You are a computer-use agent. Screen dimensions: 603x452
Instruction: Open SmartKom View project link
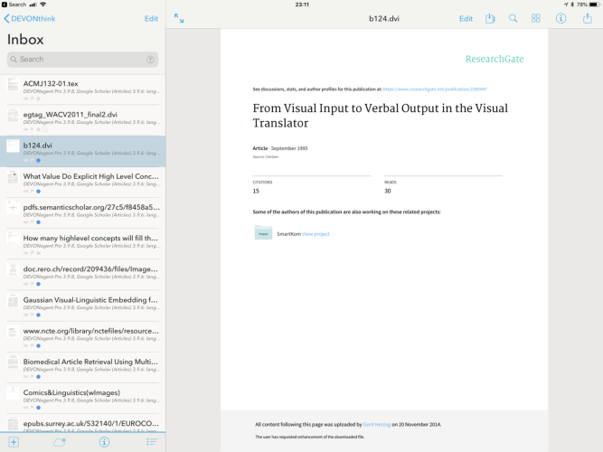coord(316,234)
